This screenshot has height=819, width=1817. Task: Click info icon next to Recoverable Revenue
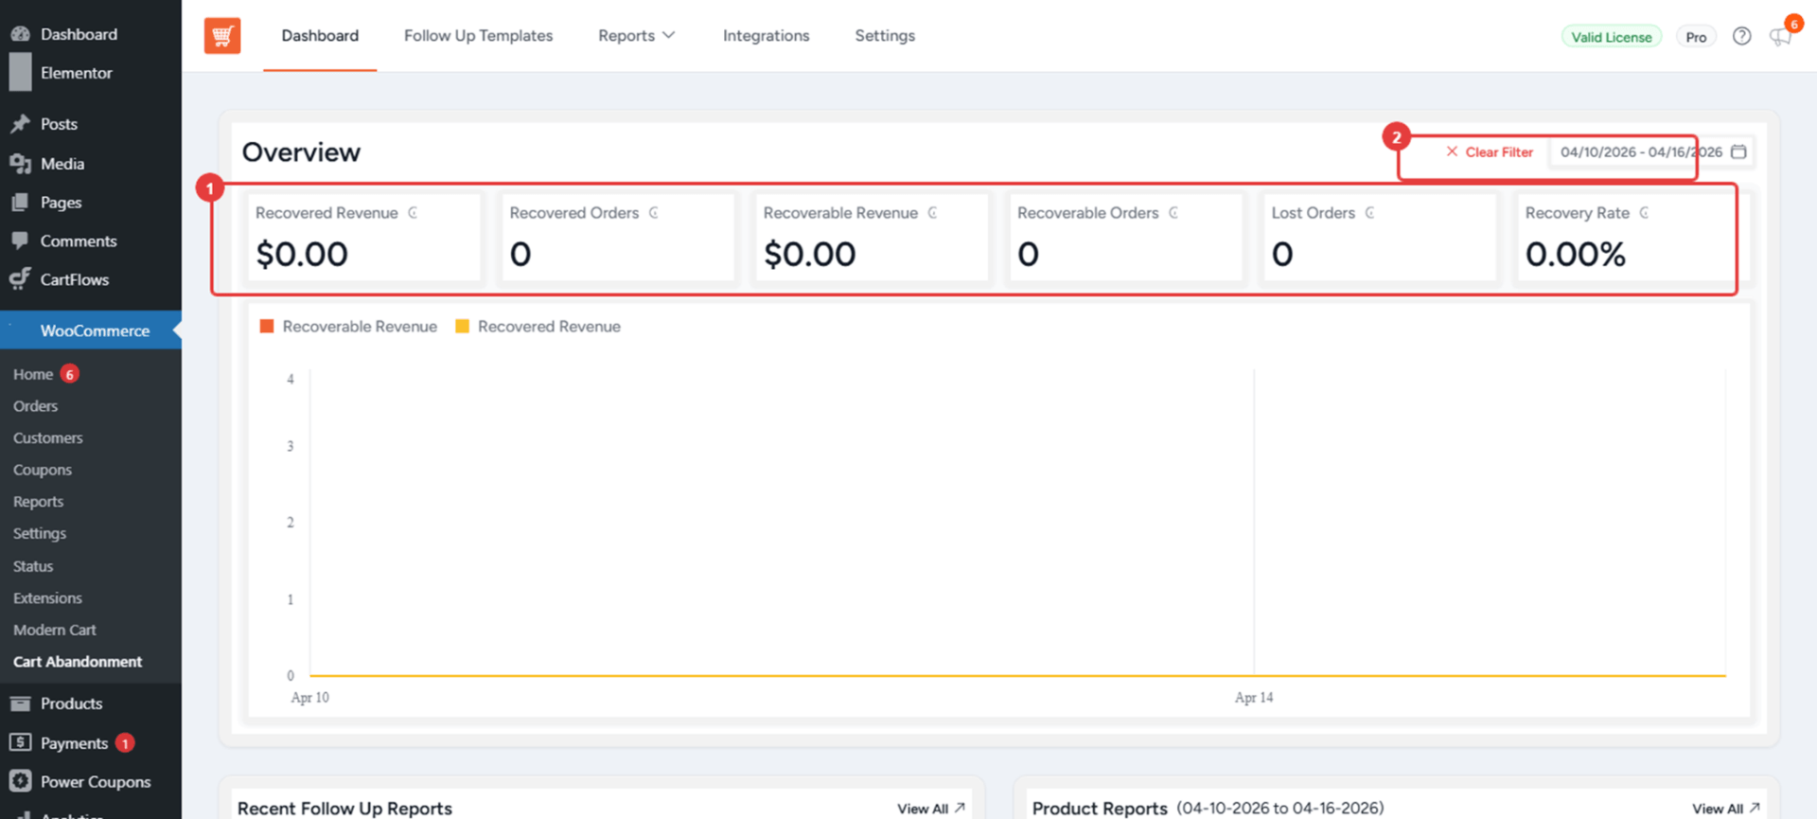(x=932, y=213)
